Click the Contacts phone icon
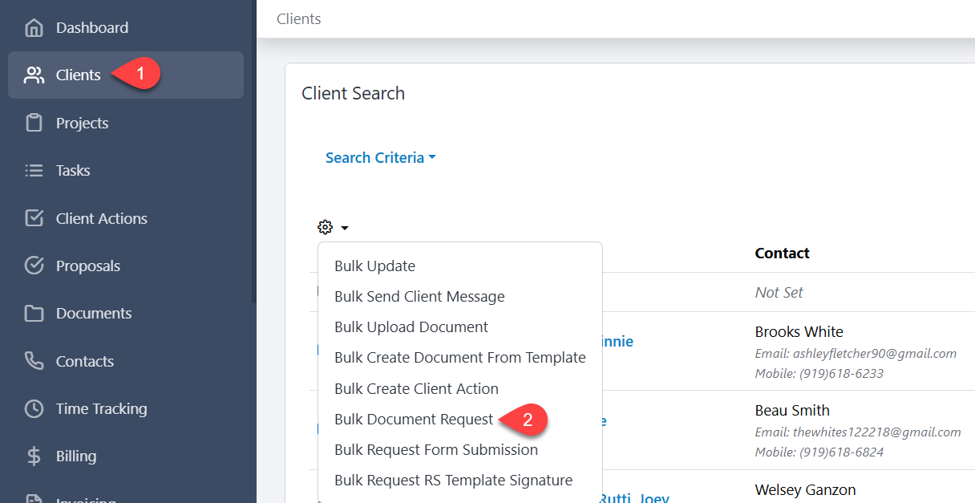Screen dimensions: 975x503 [34, 361]
